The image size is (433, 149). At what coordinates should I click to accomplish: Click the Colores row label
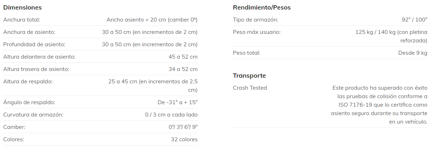(13, 139)
